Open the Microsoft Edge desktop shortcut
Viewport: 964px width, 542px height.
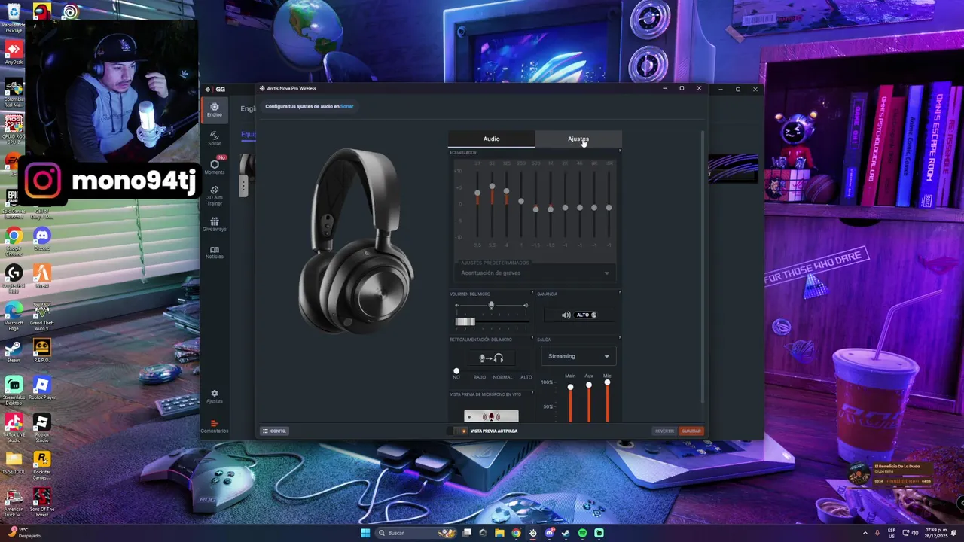14,316
